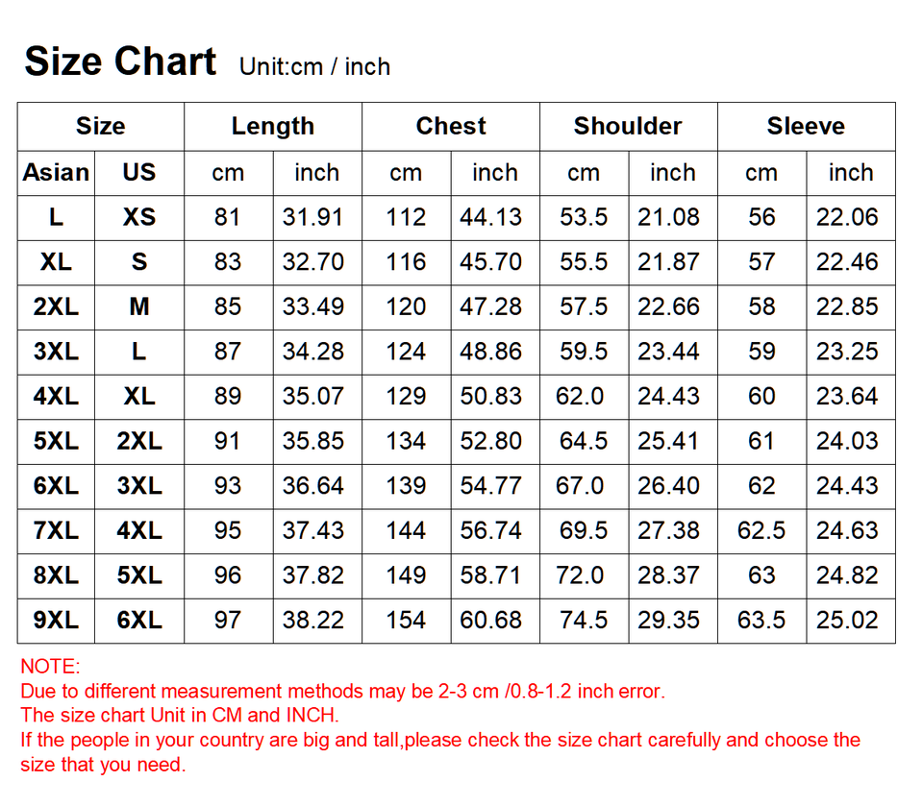
Task: Click the Length column header
Action: pos(273,126)
